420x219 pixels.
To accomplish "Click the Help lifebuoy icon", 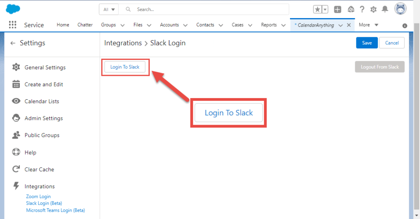I will coord(16,152).
